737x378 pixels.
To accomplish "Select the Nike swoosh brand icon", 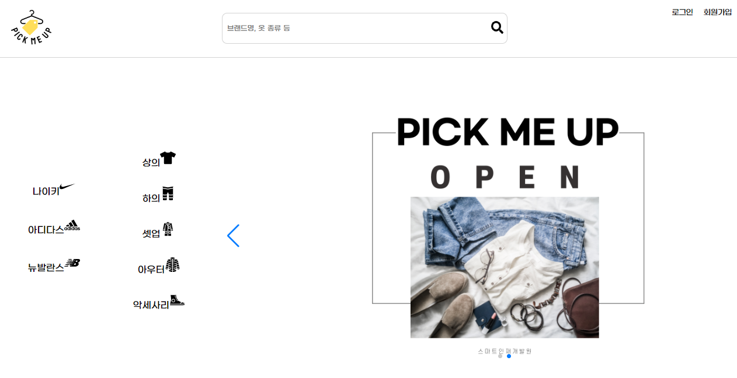I will point(67,187).
